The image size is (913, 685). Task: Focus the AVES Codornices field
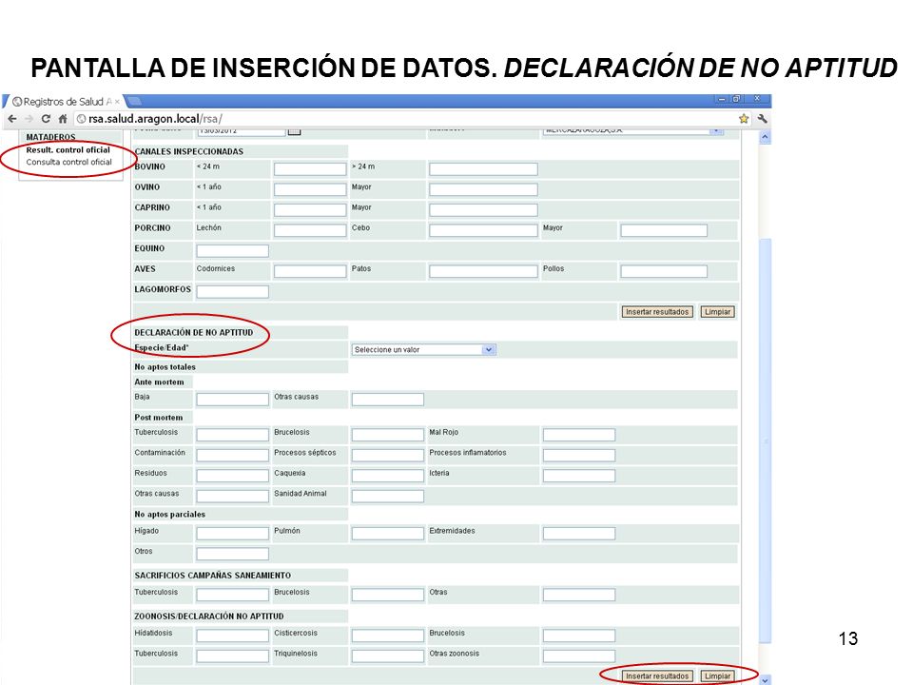(x=310, y=271)
